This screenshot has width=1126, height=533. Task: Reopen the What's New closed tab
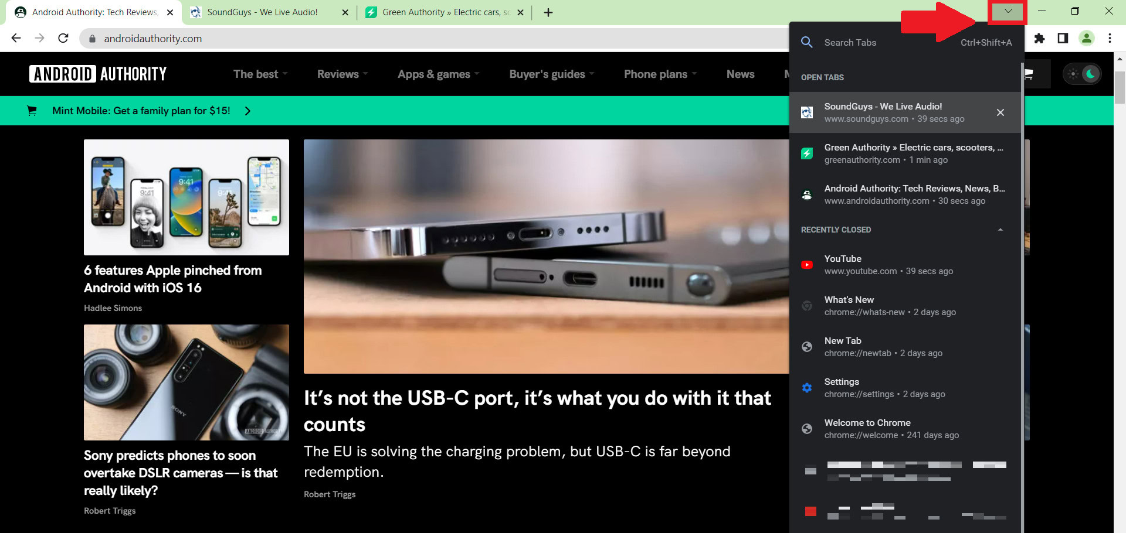click(x=905, y=306)
